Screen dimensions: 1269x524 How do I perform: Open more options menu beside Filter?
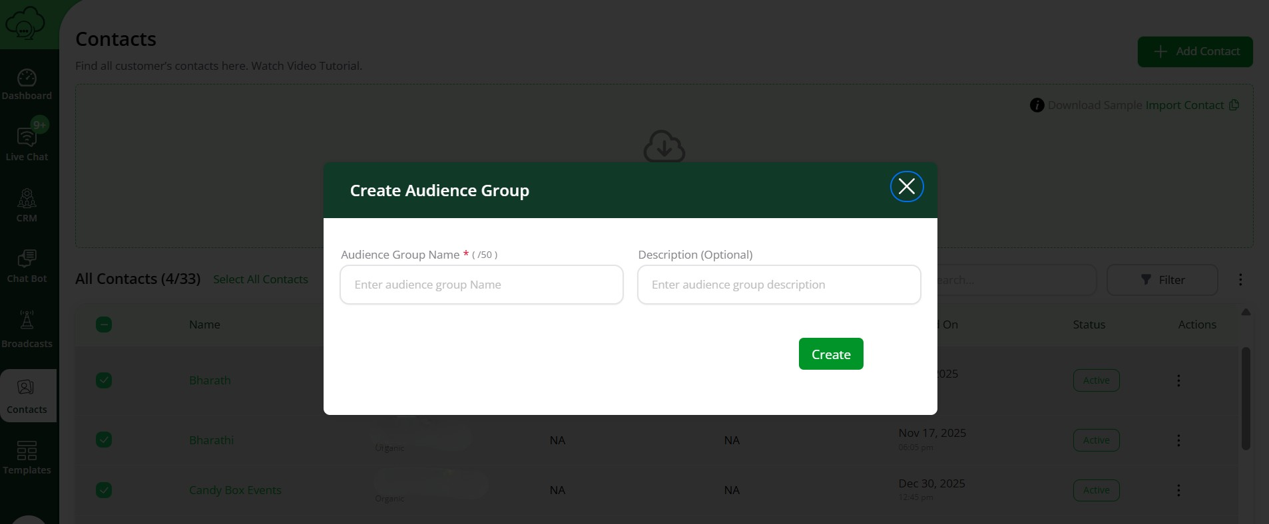click(x=1240, y=280)
